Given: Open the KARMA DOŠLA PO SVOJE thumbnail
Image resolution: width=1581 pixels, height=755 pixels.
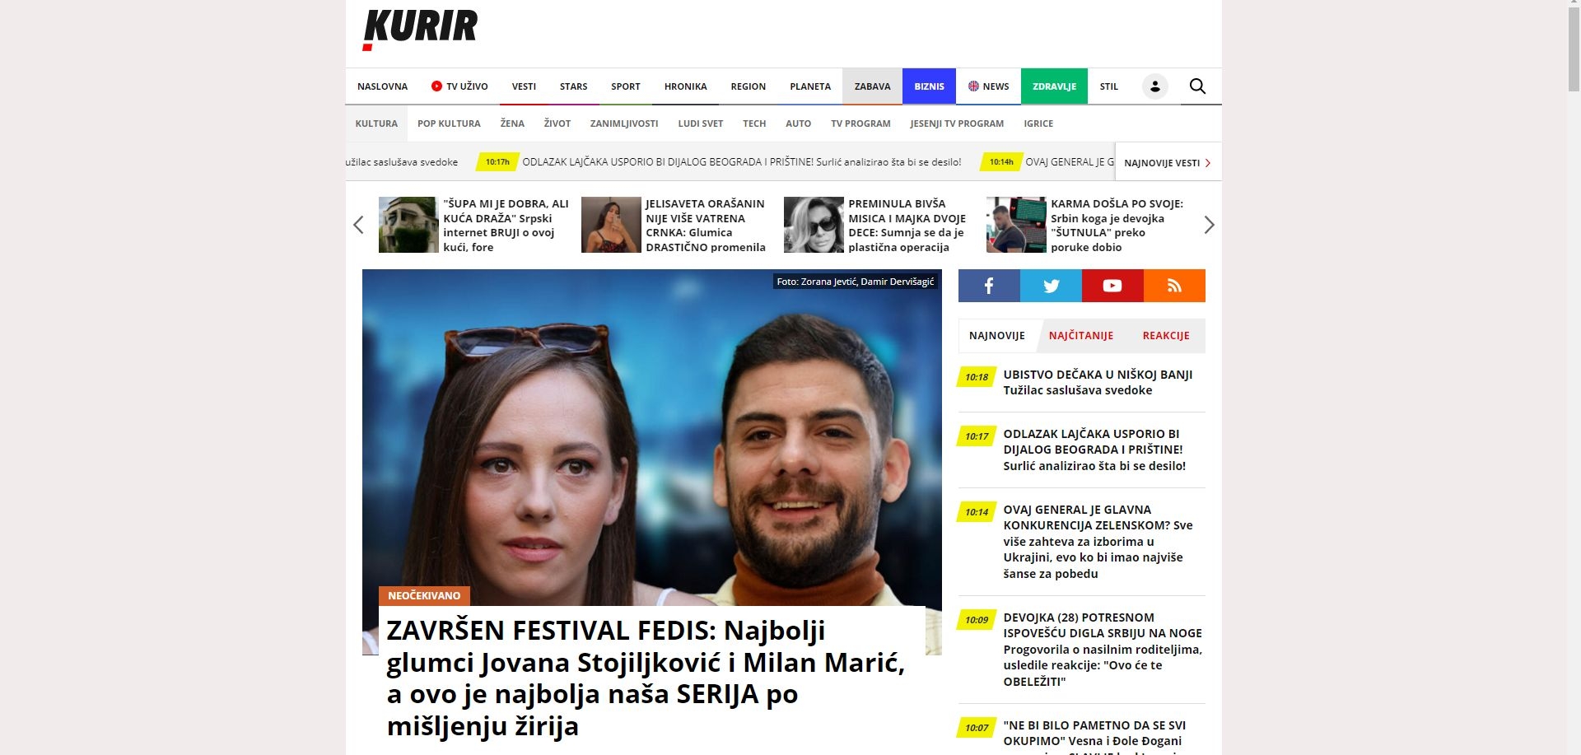Looking at the screenshot, I should click(x=1016, y=225).
